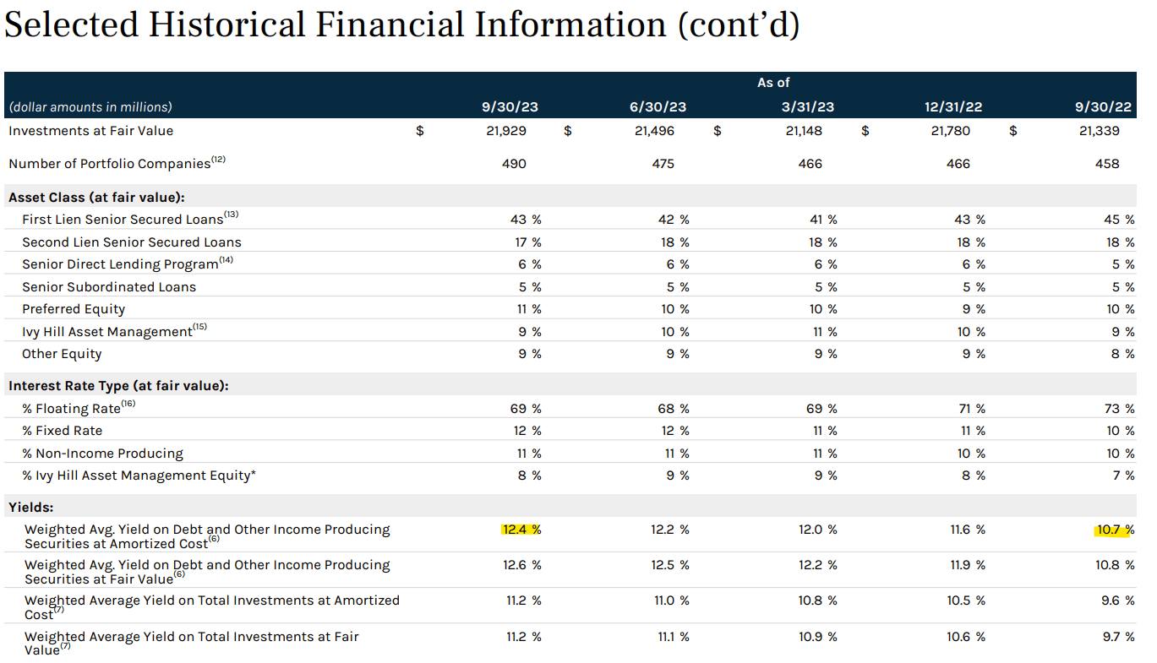Click First Lien 41 % under 3/31/23
The height and width of the screenshot is (663, 1157).
tap(821, 220)
